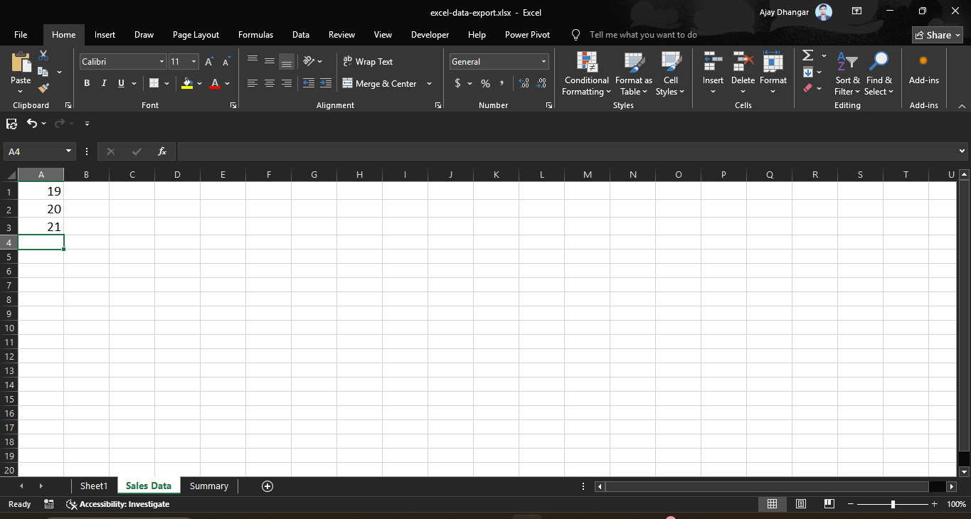The height and width of the screenshot is (519, 971).
Task: Set Middle Align vertical alignment
Action: coord(270,61)
